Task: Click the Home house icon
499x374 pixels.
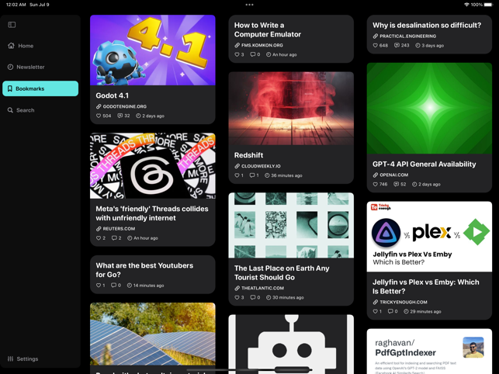Action: (11, 46)
